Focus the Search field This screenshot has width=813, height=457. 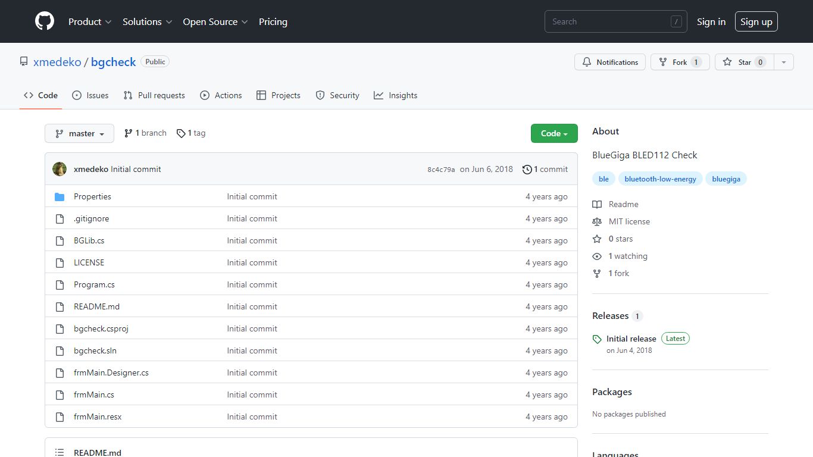point(615,21)
